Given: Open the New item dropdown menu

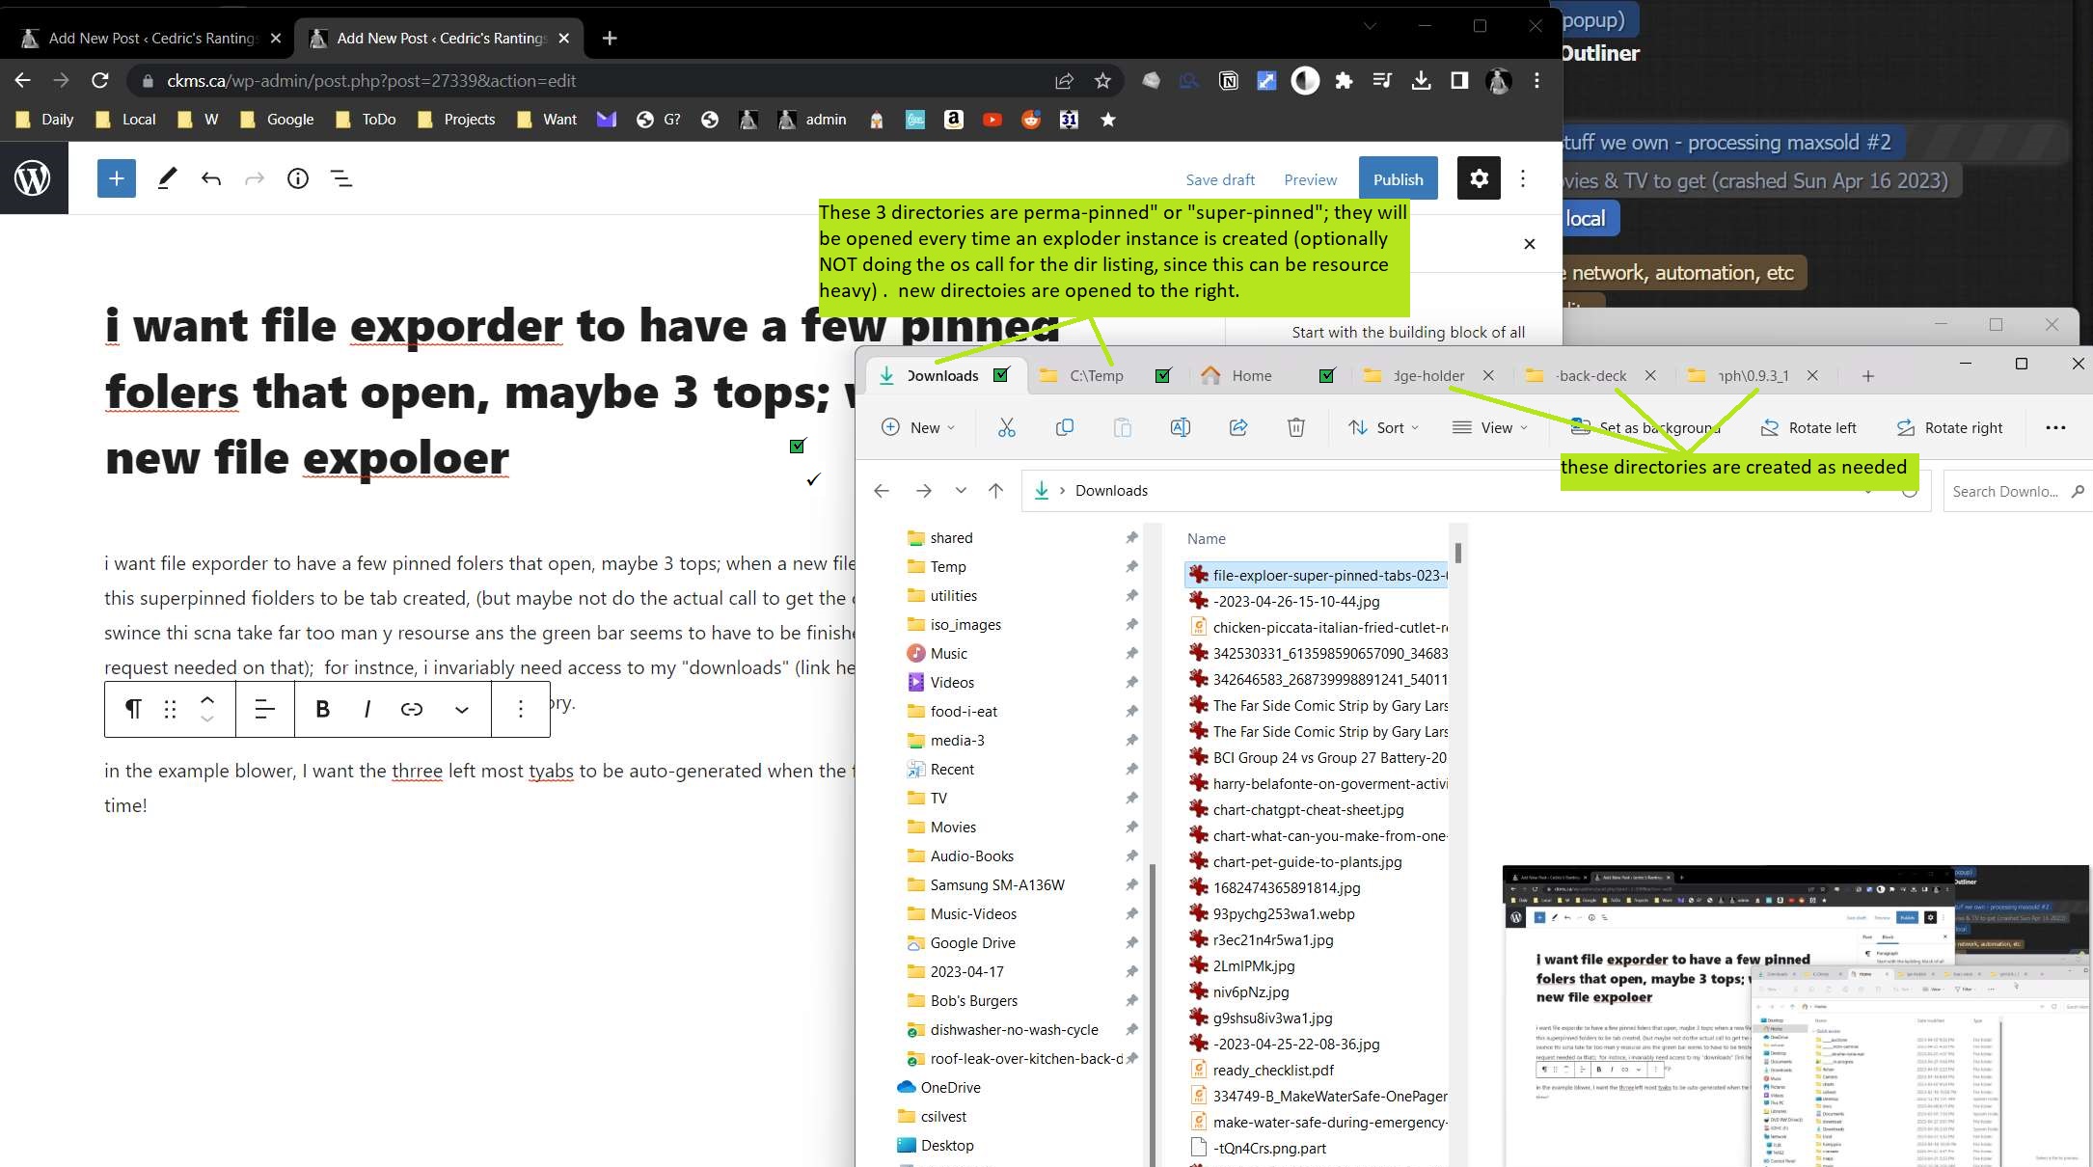Looking at the screenshot, I should click(x=918, y=427).
